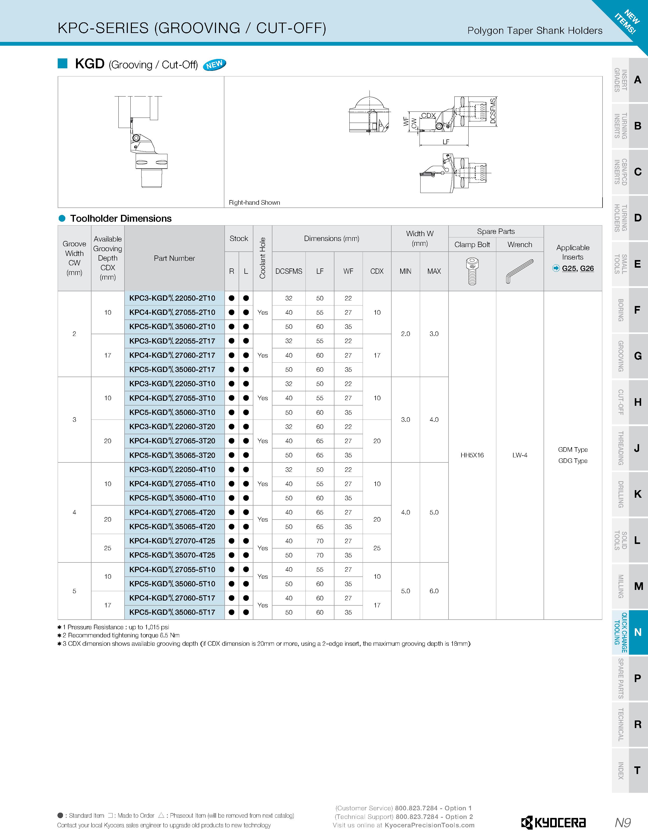Click the Kyocera logo in the footer
The image size is (648, 838).
coord(553,823)
